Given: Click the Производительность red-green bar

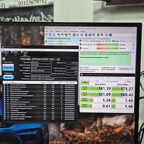Looking at the screenshot, I should (x=107, y=44).
